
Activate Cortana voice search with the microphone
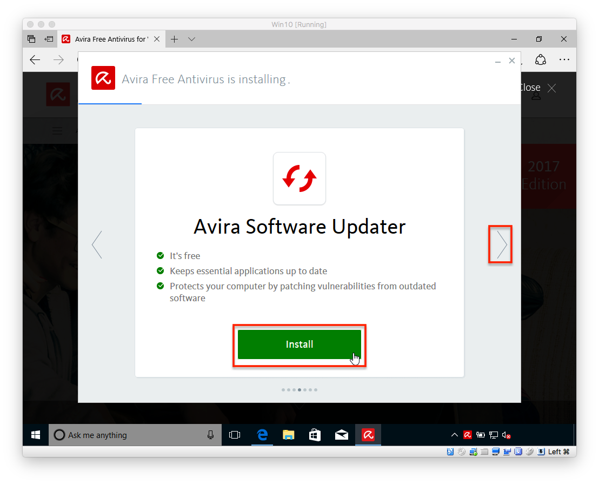pos(211,434)
